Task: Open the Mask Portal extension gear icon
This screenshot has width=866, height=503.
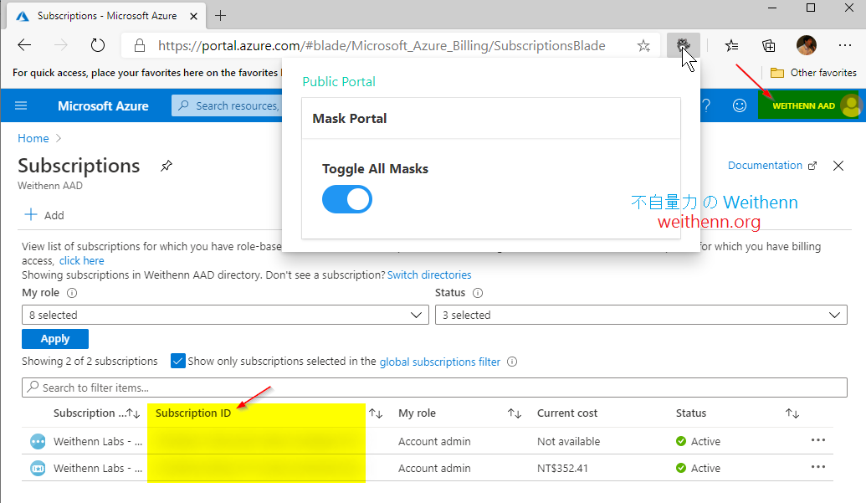Action: pos(683,44)
